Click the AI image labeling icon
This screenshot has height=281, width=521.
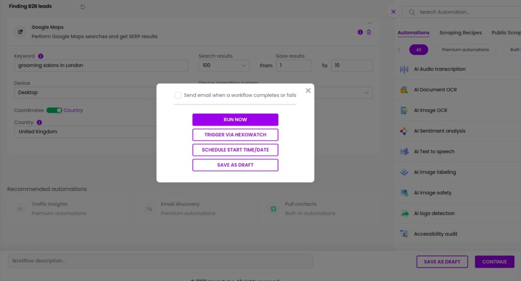(404, 172)
